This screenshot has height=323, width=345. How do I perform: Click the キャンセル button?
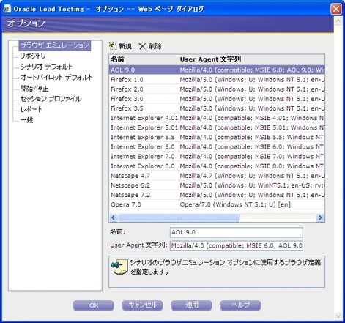pos(142,305)
